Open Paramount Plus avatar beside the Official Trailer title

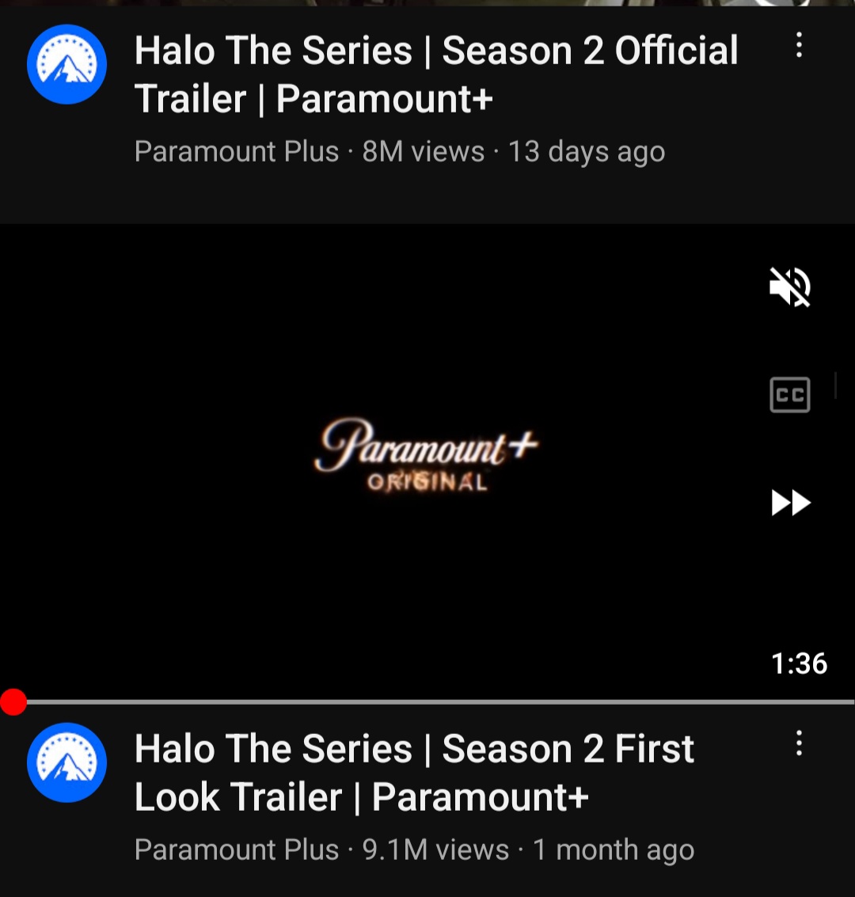(x=67, y=65)
